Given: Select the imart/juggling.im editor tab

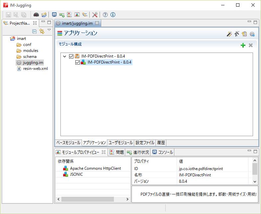Looking at the screenshot, I should [x=77, y=23].
